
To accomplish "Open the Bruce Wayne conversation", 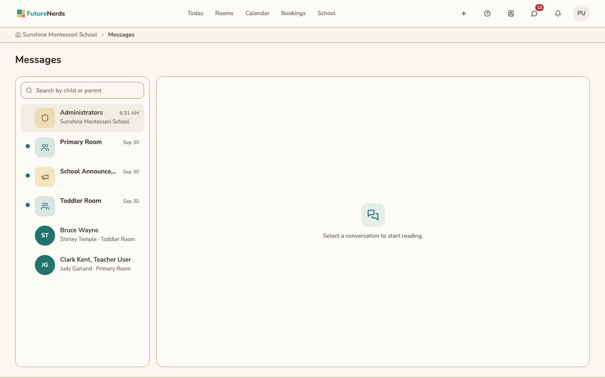I will pyautogui.click(x=82, y=236).
